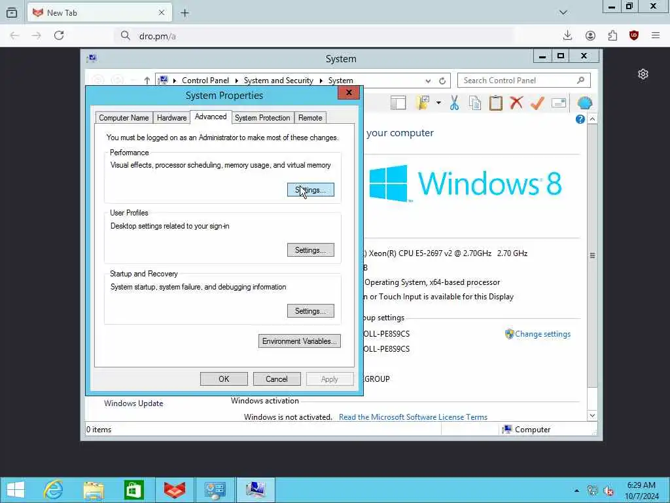Select the Advanced tab

pos(211,117)
